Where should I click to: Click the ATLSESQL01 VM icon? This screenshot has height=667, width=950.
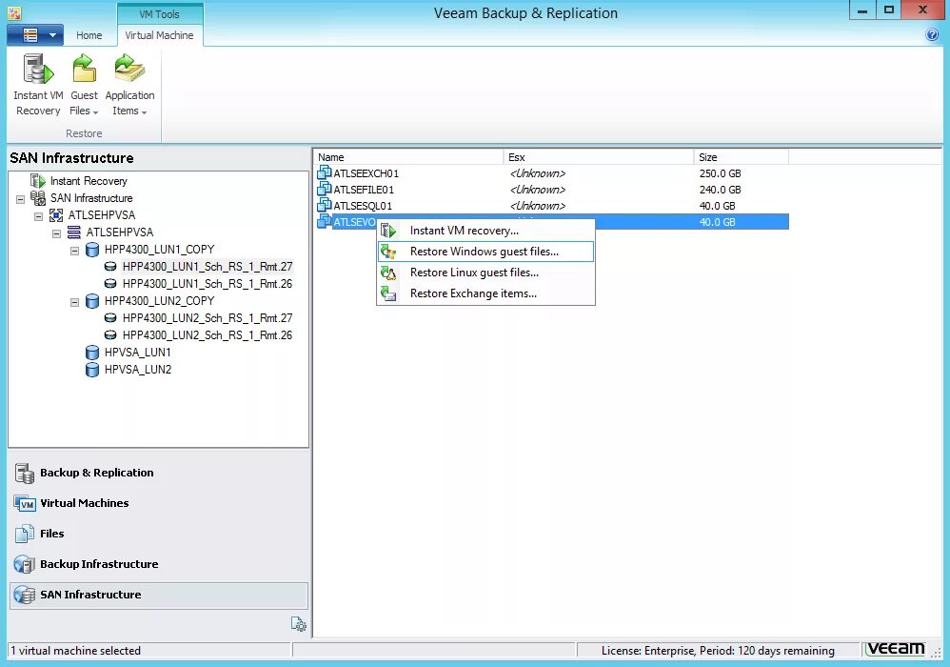pyautogui.click(x=325, y=205)
